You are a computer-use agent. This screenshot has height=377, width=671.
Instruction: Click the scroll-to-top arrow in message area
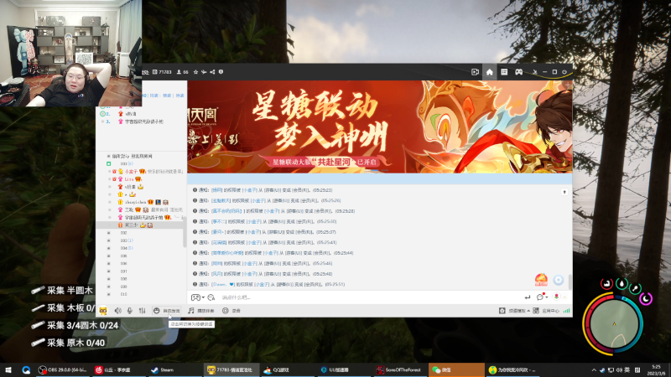coord(564,192)
